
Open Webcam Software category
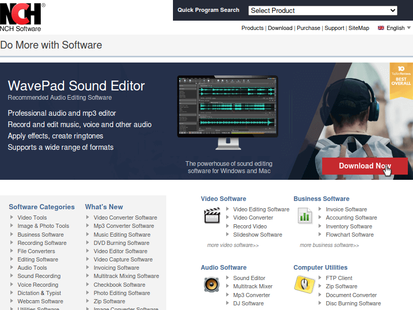pos(40,301)
